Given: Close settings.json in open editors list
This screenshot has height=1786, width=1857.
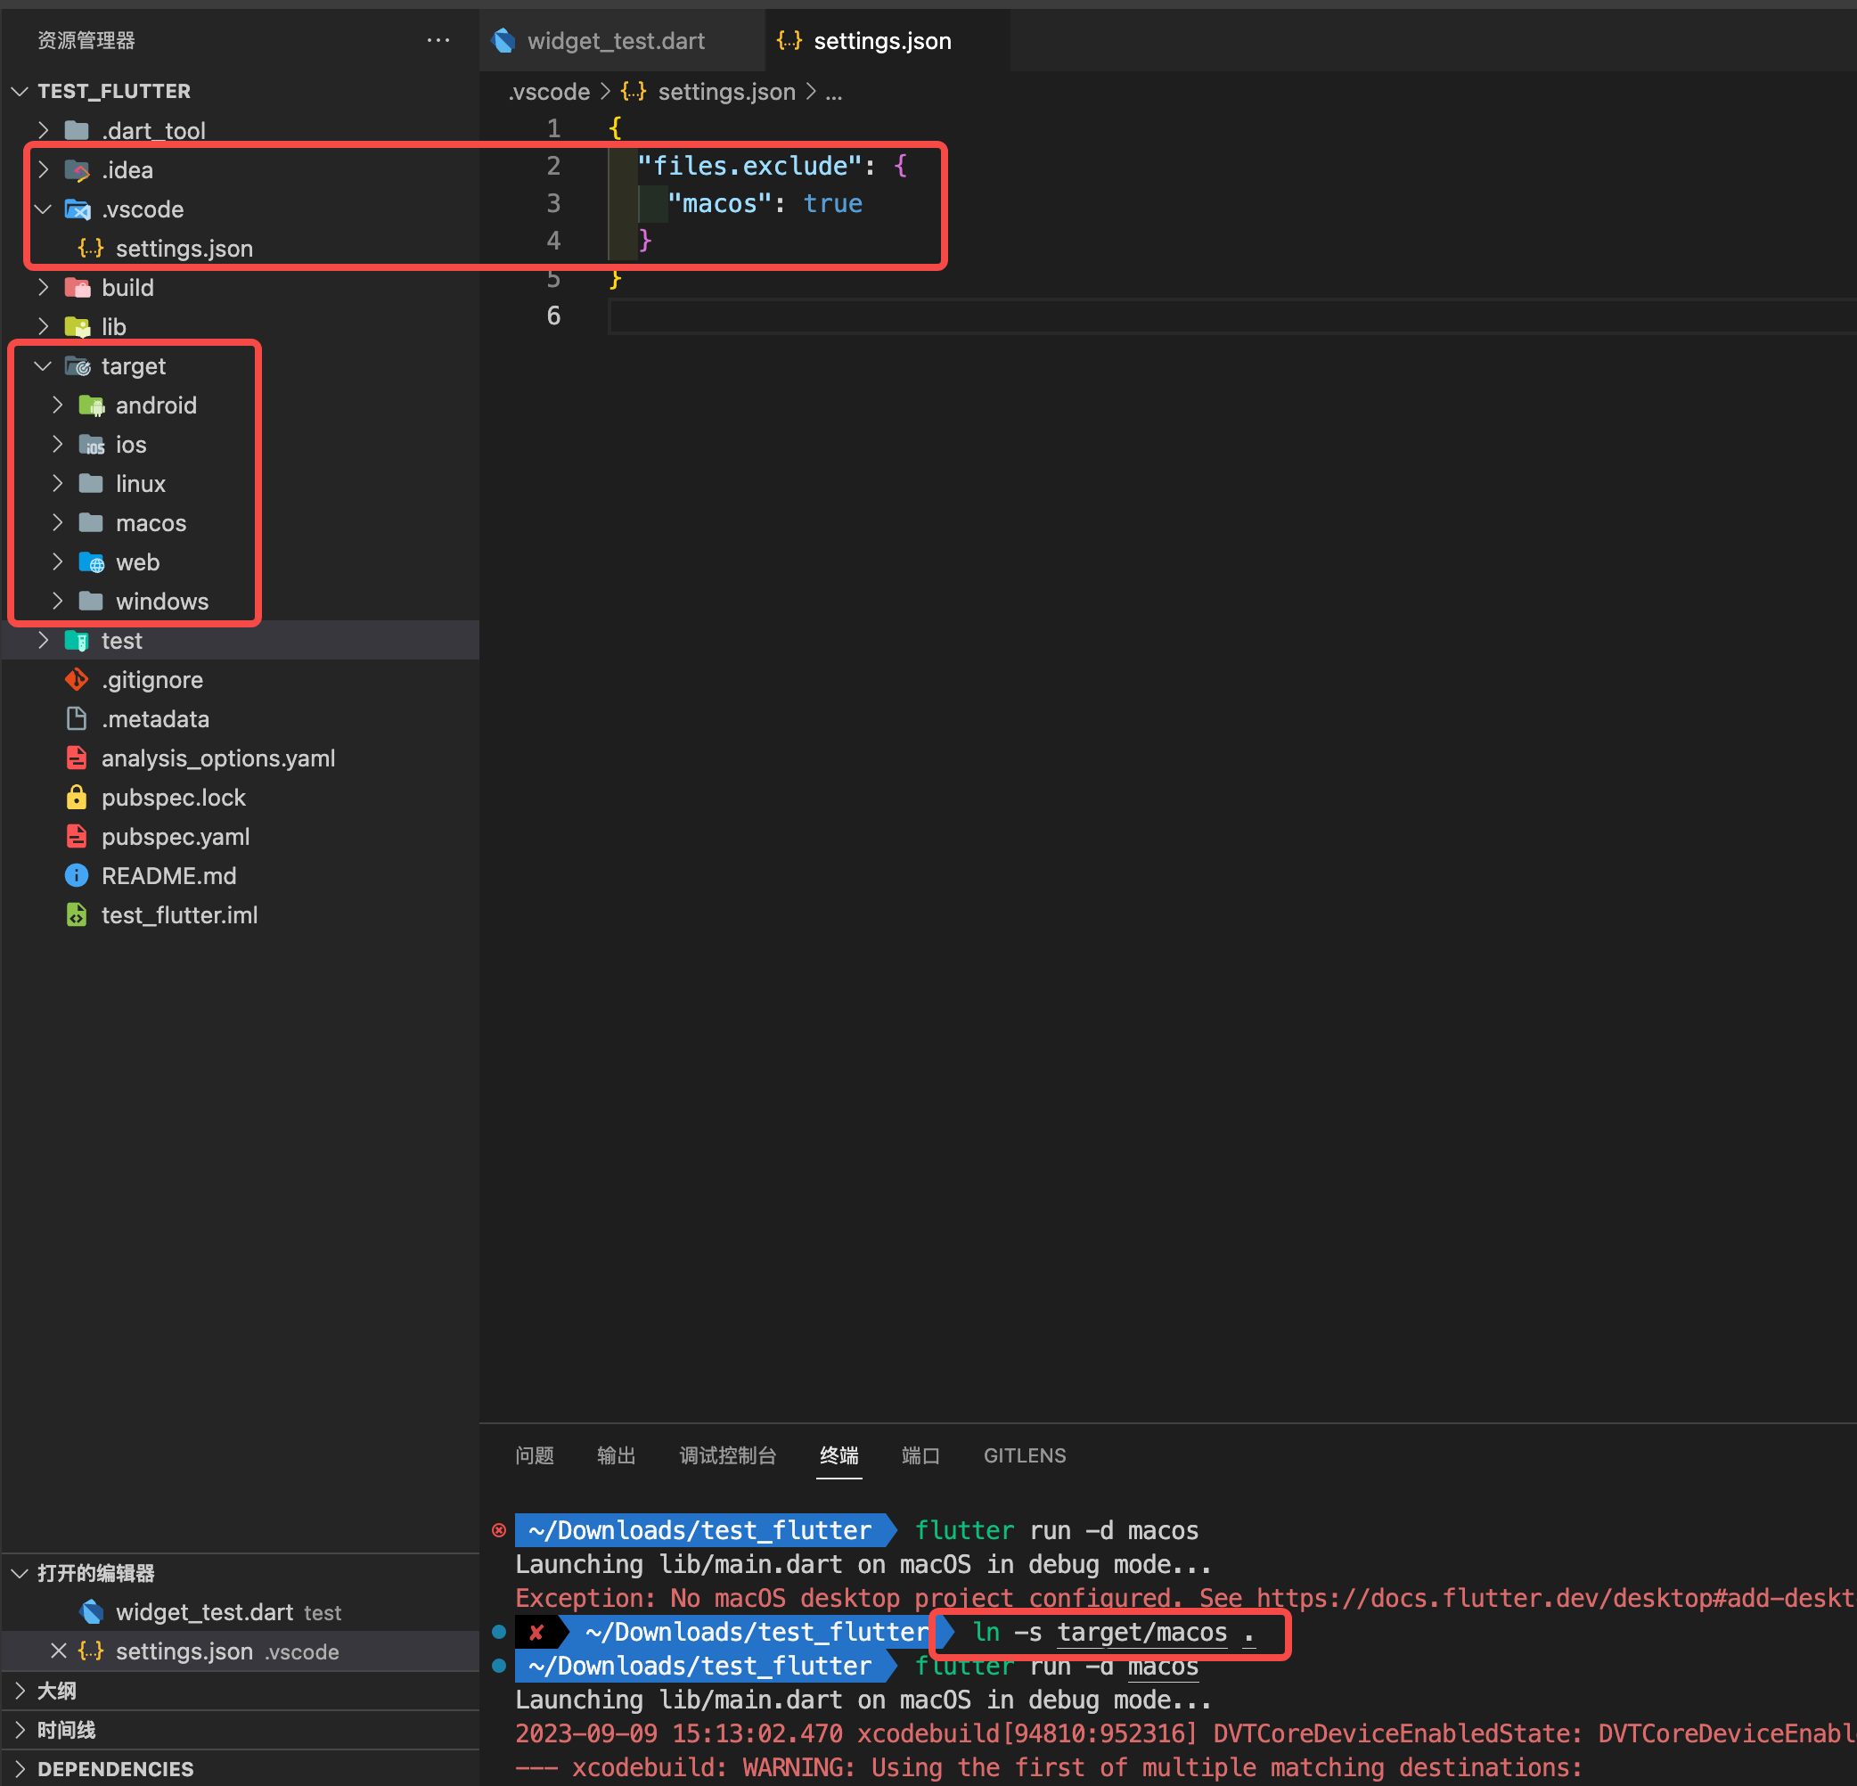Looking at the screenshot, I should (59, 1651).
